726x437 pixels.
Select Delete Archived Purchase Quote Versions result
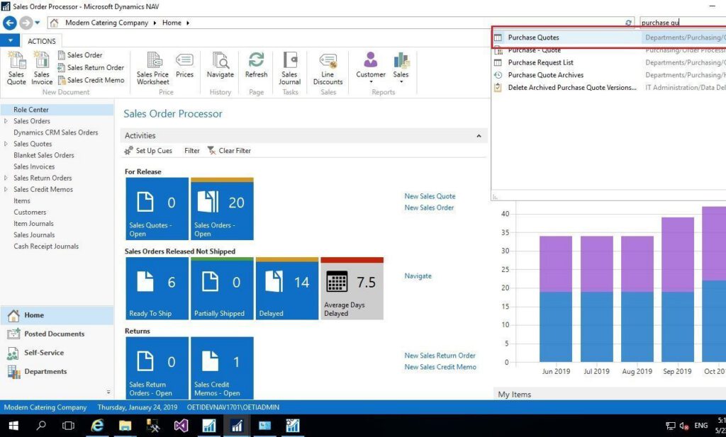609,87
